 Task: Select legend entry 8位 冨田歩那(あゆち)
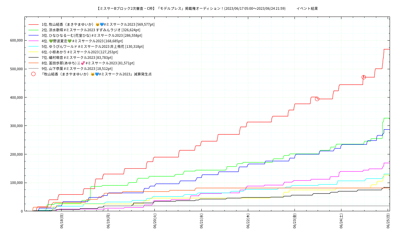click(88, 63)
